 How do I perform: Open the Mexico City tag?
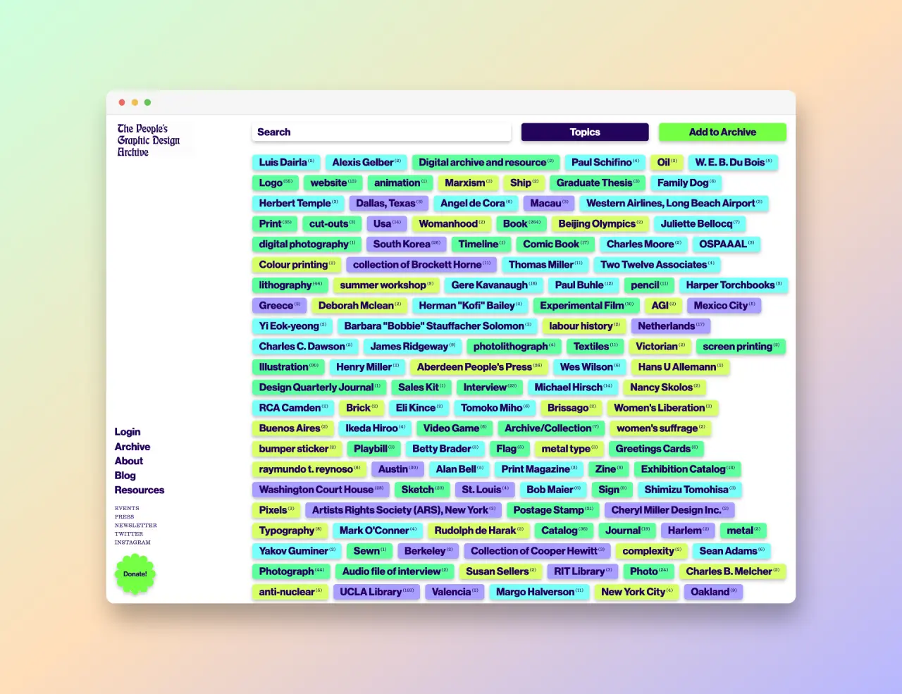(724, 305)
